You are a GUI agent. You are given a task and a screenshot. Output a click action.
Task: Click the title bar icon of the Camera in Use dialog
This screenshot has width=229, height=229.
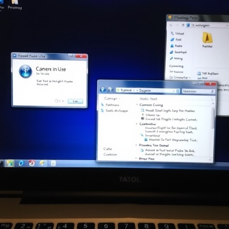[15, 56]
